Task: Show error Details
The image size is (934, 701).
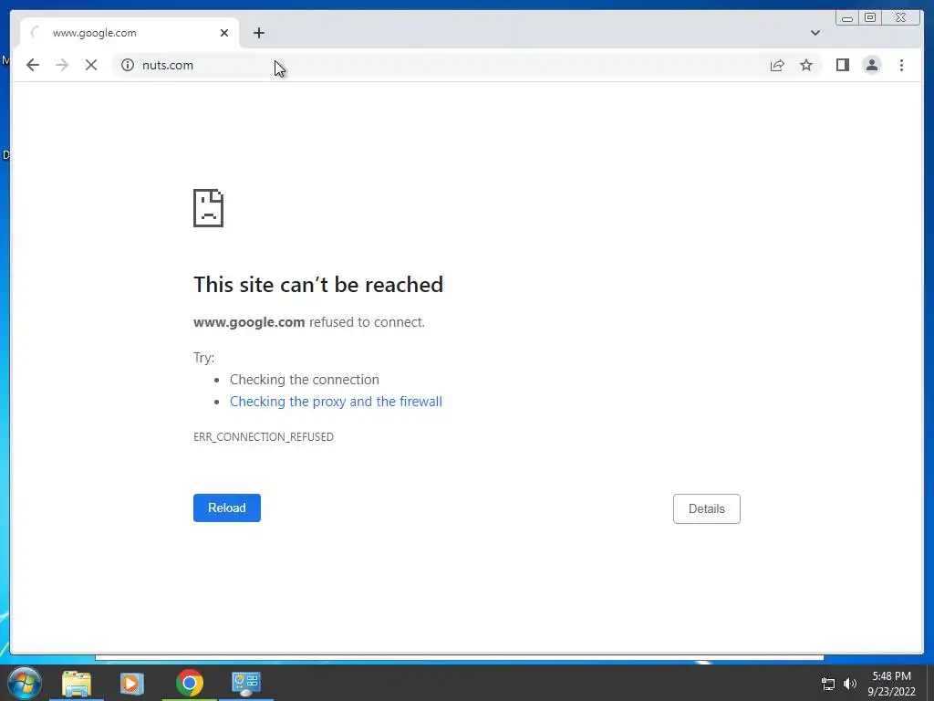Action: pyautogui.click(x=707, y=509)
